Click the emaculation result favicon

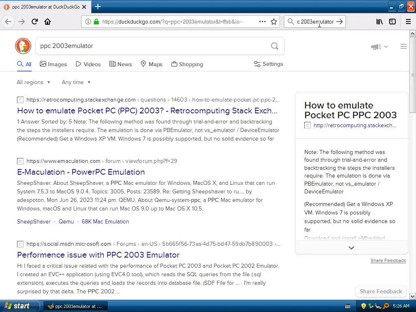click(x=20, y=161)
